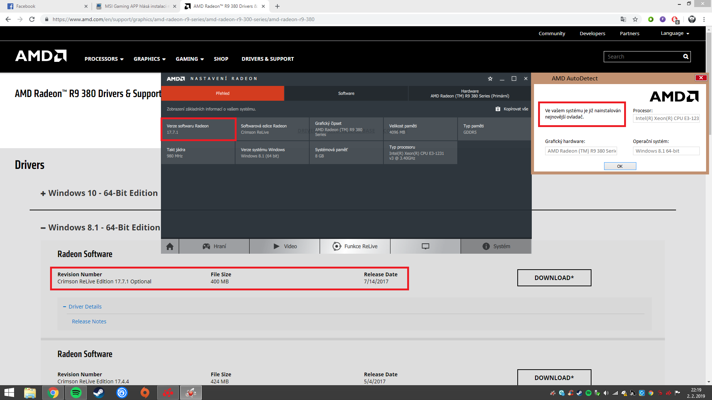The width and height of the screenshot is (712, 400).
Task: Select Grafický čipset tile
Action: click(x=346, y=129)
